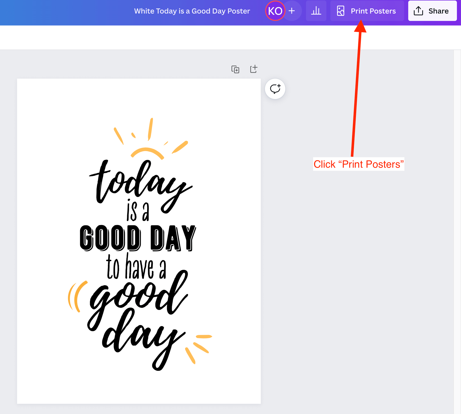461x414 pixels.
Task: Click the vertical scrollbar on the right edge
Action: point(457,230)
